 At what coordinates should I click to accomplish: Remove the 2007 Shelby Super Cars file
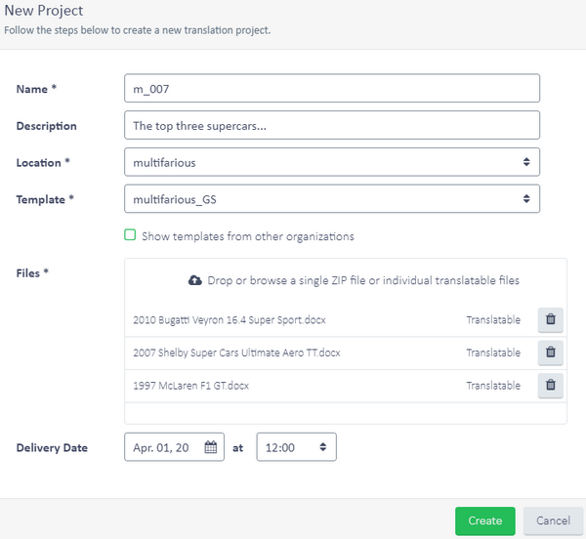pyautogui.click(x=550, y=352)
